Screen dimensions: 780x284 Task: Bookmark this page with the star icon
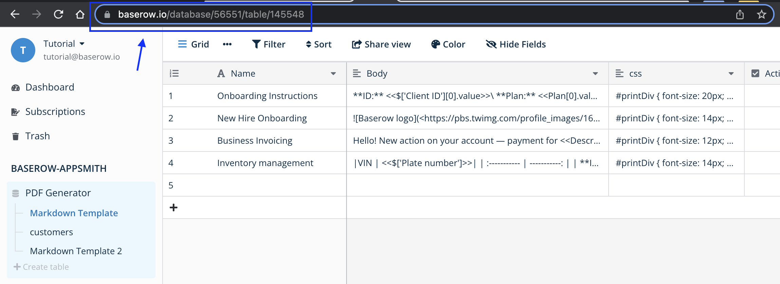click(x=762, y=14)
